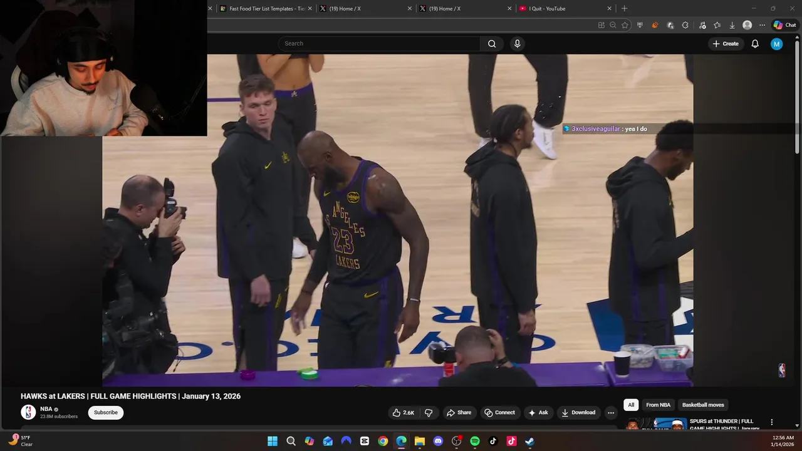802x451 pixels.
Task: Click the Create video button
Action: coord(726,44)
